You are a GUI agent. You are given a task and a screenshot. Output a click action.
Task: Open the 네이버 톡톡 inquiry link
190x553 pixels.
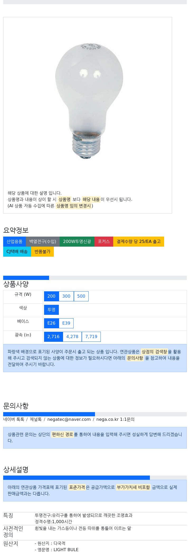point(14,420)
